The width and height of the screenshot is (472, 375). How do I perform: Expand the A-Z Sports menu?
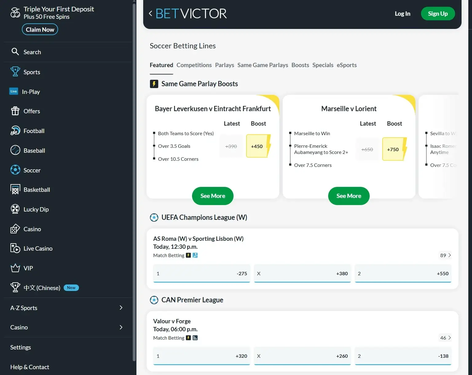[x=121, y=308]
